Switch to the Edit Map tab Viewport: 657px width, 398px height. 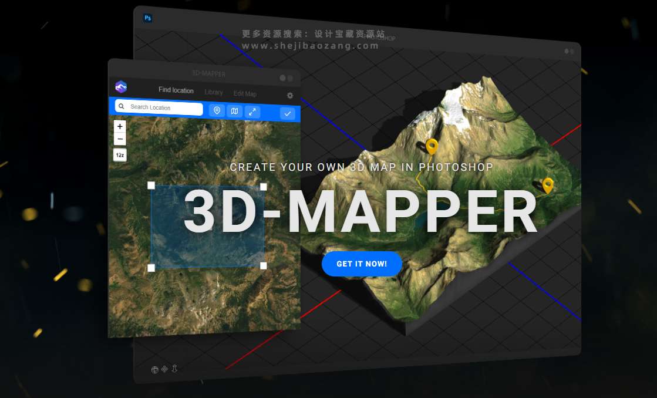pyautogui.click(x=245, y=94)
